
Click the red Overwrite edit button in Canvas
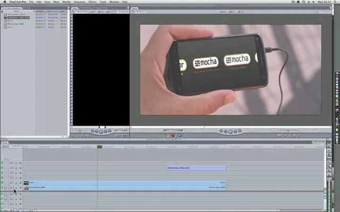pyautogui.click(x=173, y=136)
